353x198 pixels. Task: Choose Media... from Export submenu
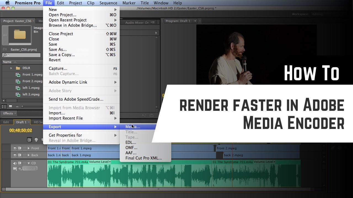tap(133, 127)
